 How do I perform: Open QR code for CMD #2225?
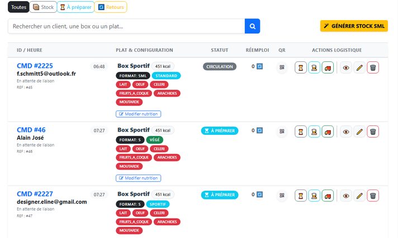282,67
